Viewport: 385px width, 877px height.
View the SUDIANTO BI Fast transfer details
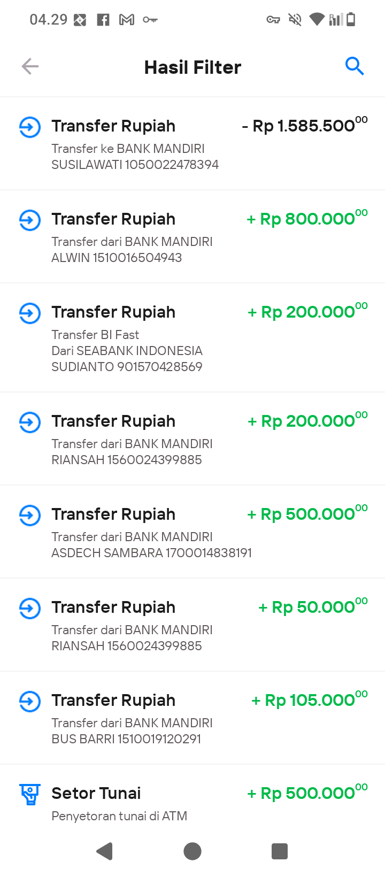[x=192, y=337]
